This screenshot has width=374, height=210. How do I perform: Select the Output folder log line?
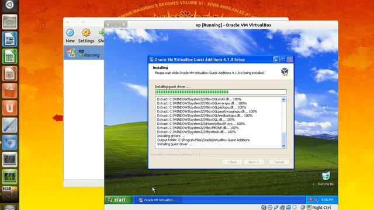pyautogui.click(x=203, y=140)
